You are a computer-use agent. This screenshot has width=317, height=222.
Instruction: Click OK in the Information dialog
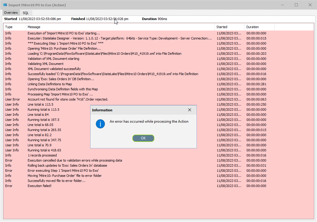point(143,138)
